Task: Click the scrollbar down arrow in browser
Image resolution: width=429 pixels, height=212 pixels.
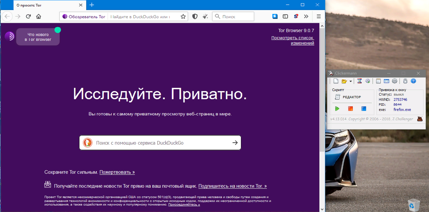Action: [322, 209]
